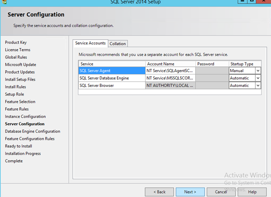Click Install Setup Files step
The height and width of the screenshot is (197, 271).
20,80
